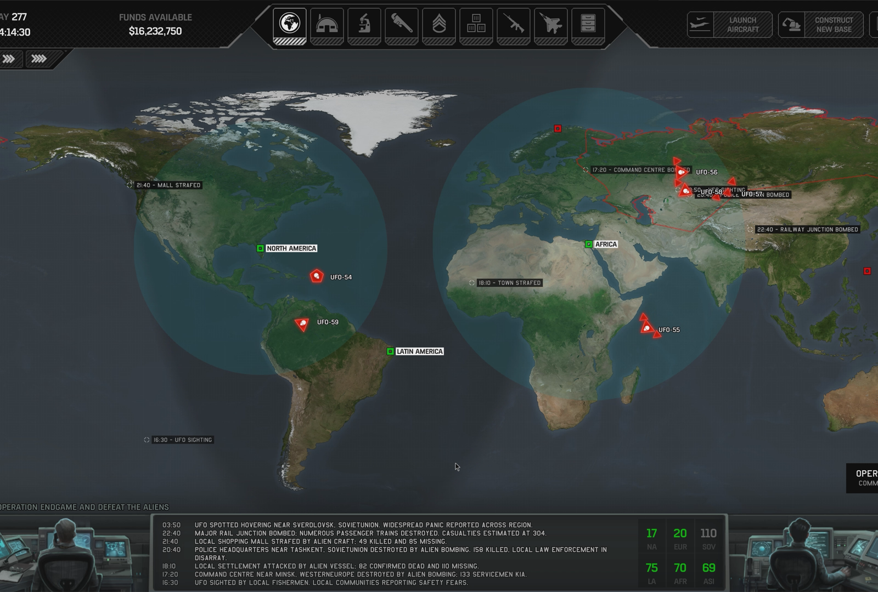Click the 22:40 RAILWAY JUNCTION BOMBED event marker
Screen dimensions: 878x592
[x=751, y=230]
